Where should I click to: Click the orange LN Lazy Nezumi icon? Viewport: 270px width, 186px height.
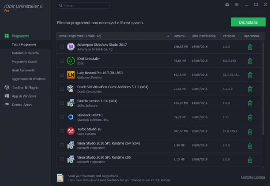pyautogui.click(x=71, y=75)
